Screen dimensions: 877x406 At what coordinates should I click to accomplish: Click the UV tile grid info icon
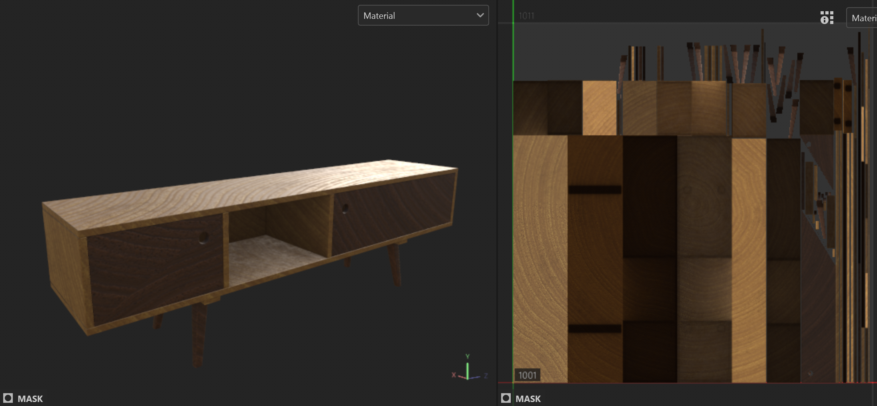pos(827,18)
